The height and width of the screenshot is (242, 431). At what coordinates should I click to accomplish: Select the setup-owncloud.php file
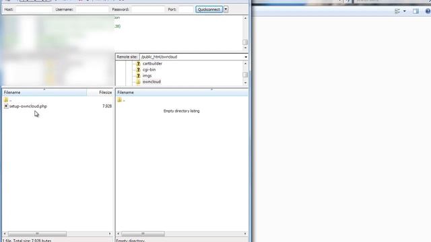[28, 106]
